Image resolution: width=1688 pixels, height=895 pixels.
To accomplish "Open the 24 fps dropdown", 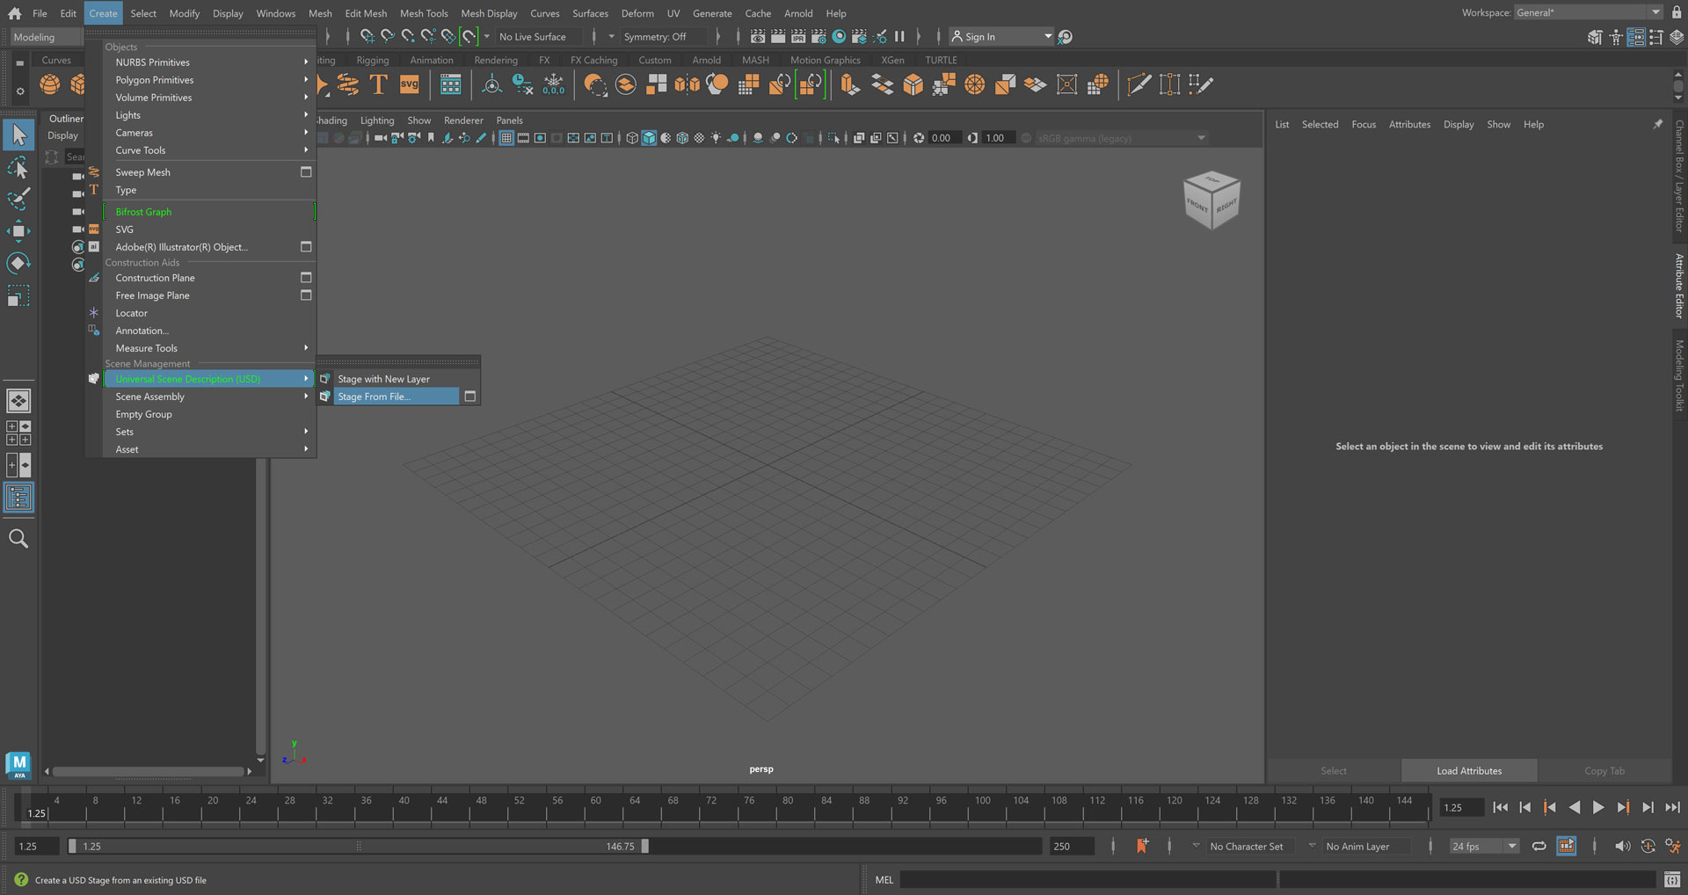I will pyautogui.click(x=1484, y=846).
